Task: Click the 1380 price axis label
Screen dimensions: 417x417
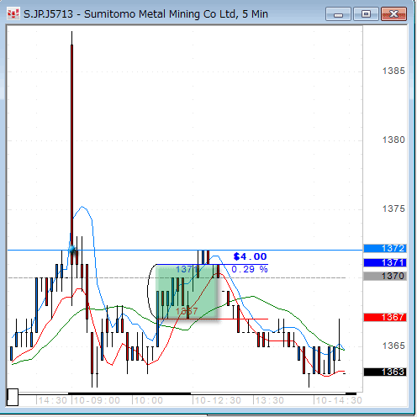Action: pyautogui.click(x=393, y=140)
